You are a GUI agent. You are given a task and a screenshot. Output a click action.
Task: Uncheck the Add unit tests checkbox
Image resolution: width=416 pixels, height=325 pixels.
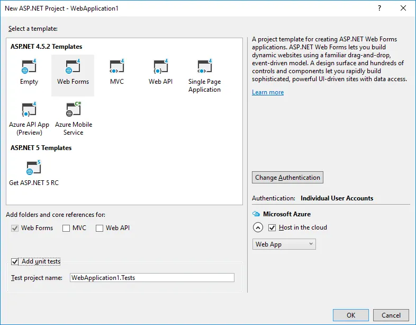tap(15, 261)
